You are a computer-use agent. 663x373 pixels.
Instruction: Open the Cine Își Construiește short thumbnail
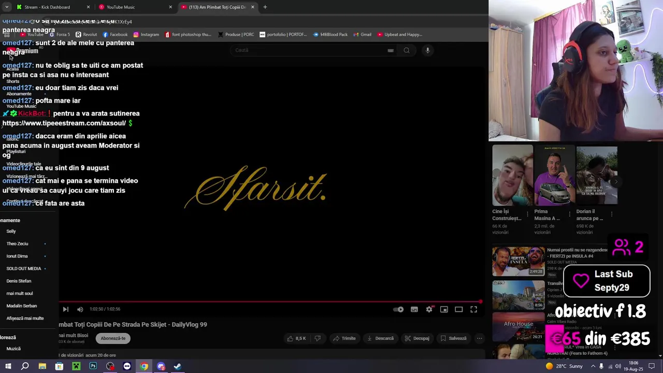512,175
